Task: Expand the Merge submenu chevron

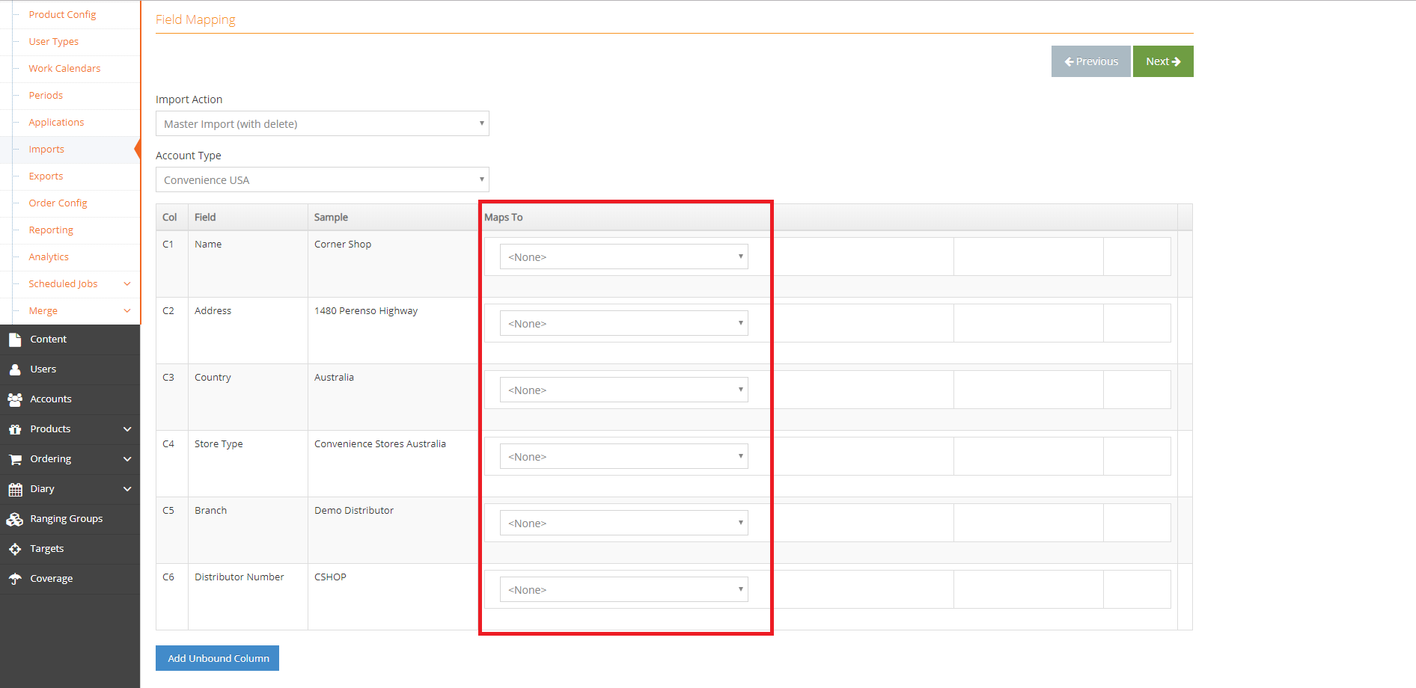Action: point(127,311)
